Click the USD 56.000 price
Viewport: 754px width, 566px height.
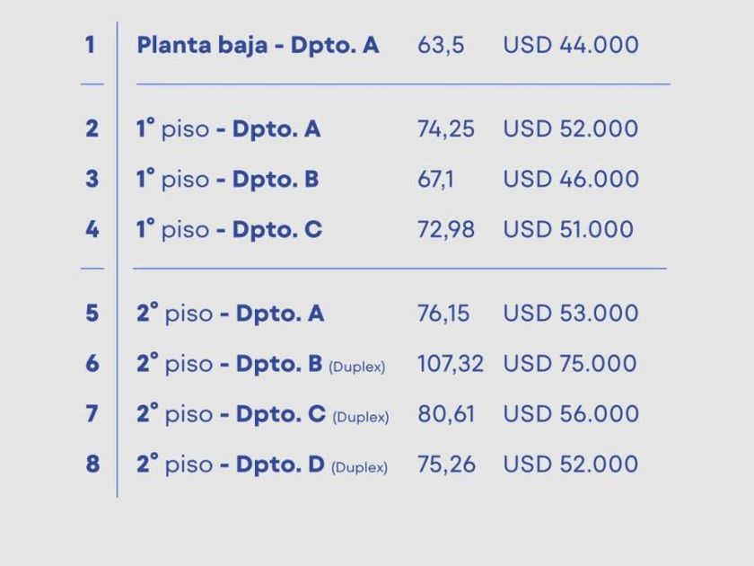(x=570, y=414)
